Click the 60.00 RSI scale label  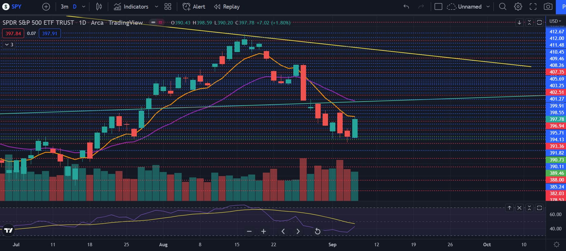[x=556, y=215]
